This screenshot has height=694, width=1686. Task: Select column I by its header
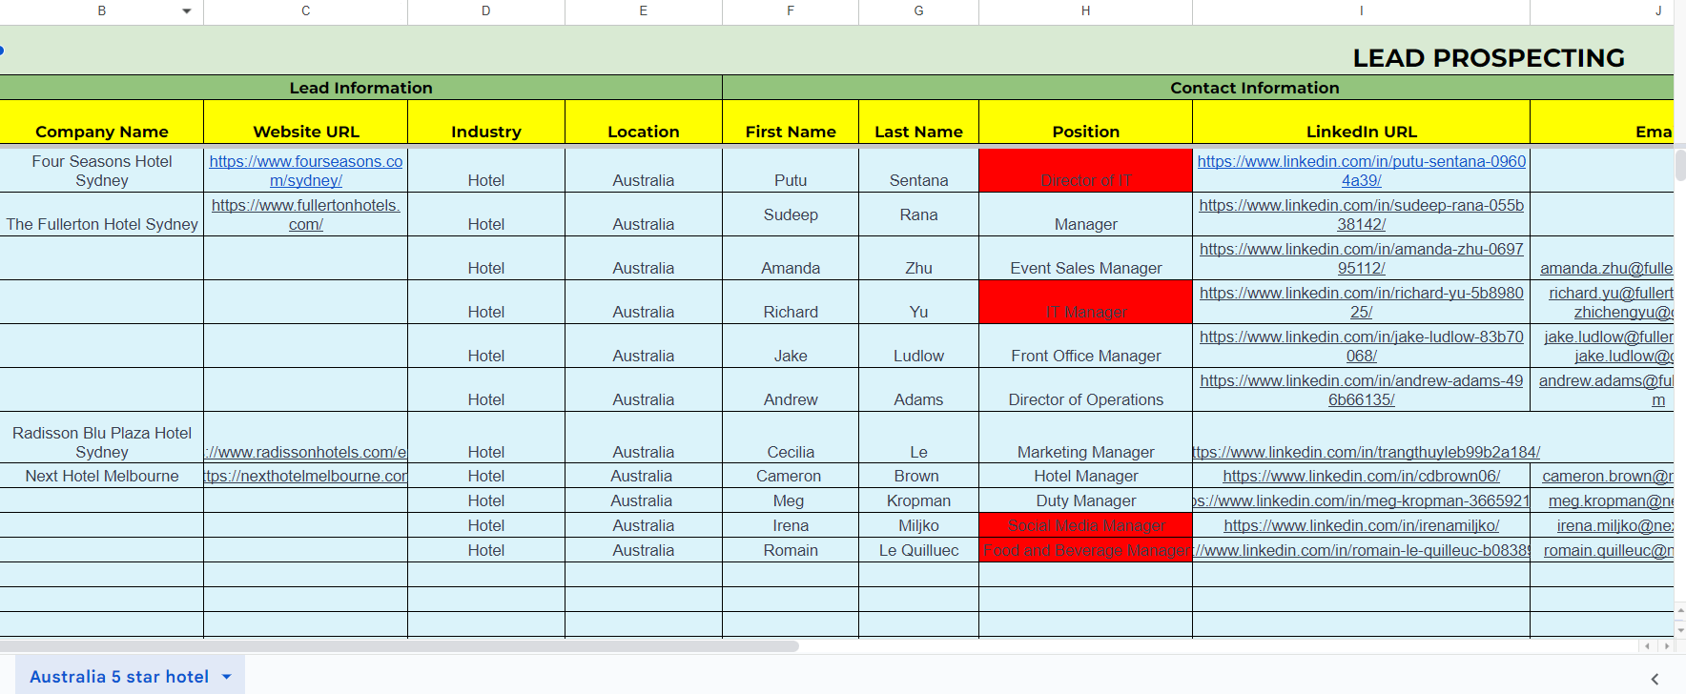[1361, 11]
